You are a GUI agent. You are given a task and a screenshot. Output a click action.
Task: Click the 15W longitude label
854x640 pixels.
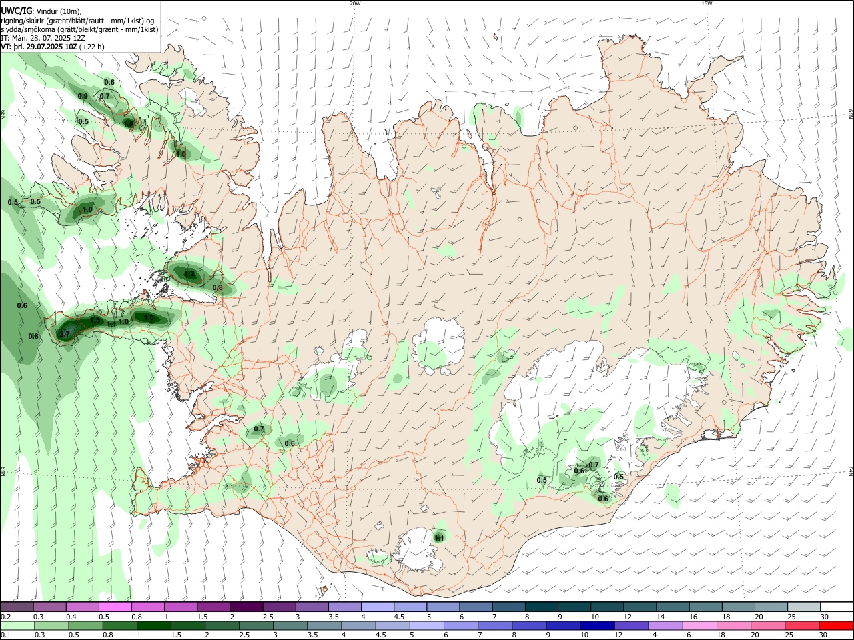click(x=707, y=3)
